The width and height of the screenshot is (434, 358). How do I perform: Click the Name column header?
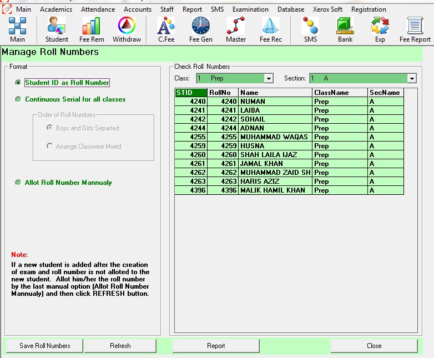point(275,93)
